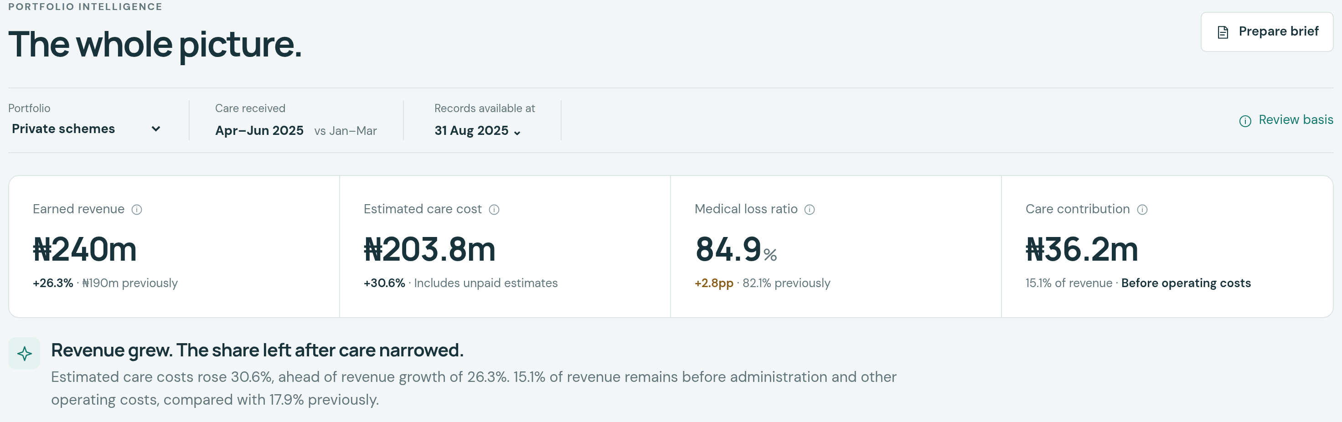1342x422 pixels.
Task: Click the insight summary paragraph
Action: [x=474, y=388]
